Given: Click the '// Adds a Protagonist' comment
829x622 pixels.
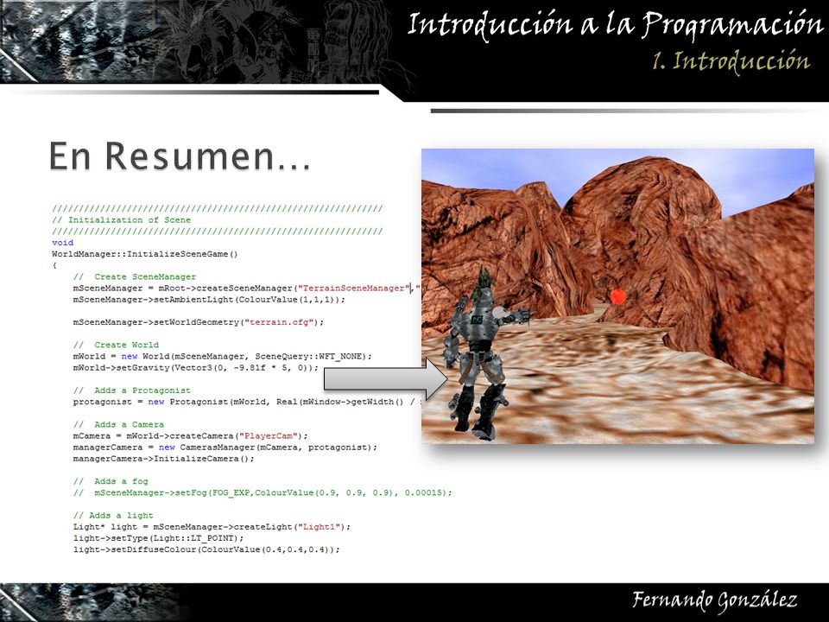Looking at the screenshot, I should pos(131,390).
